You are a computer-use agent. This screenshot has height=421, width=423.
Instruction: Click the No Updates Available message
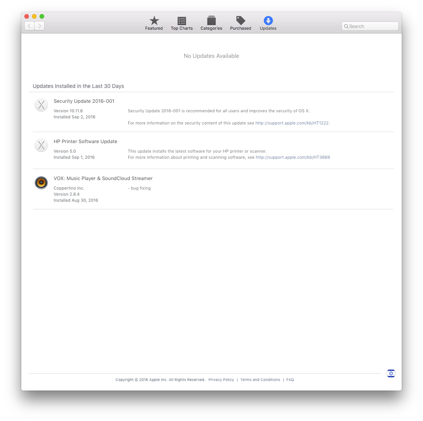(x=211, y=56)
